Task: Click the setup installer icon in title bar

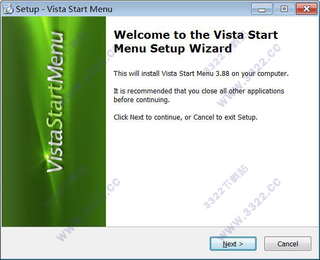Action: click(8, 9)
